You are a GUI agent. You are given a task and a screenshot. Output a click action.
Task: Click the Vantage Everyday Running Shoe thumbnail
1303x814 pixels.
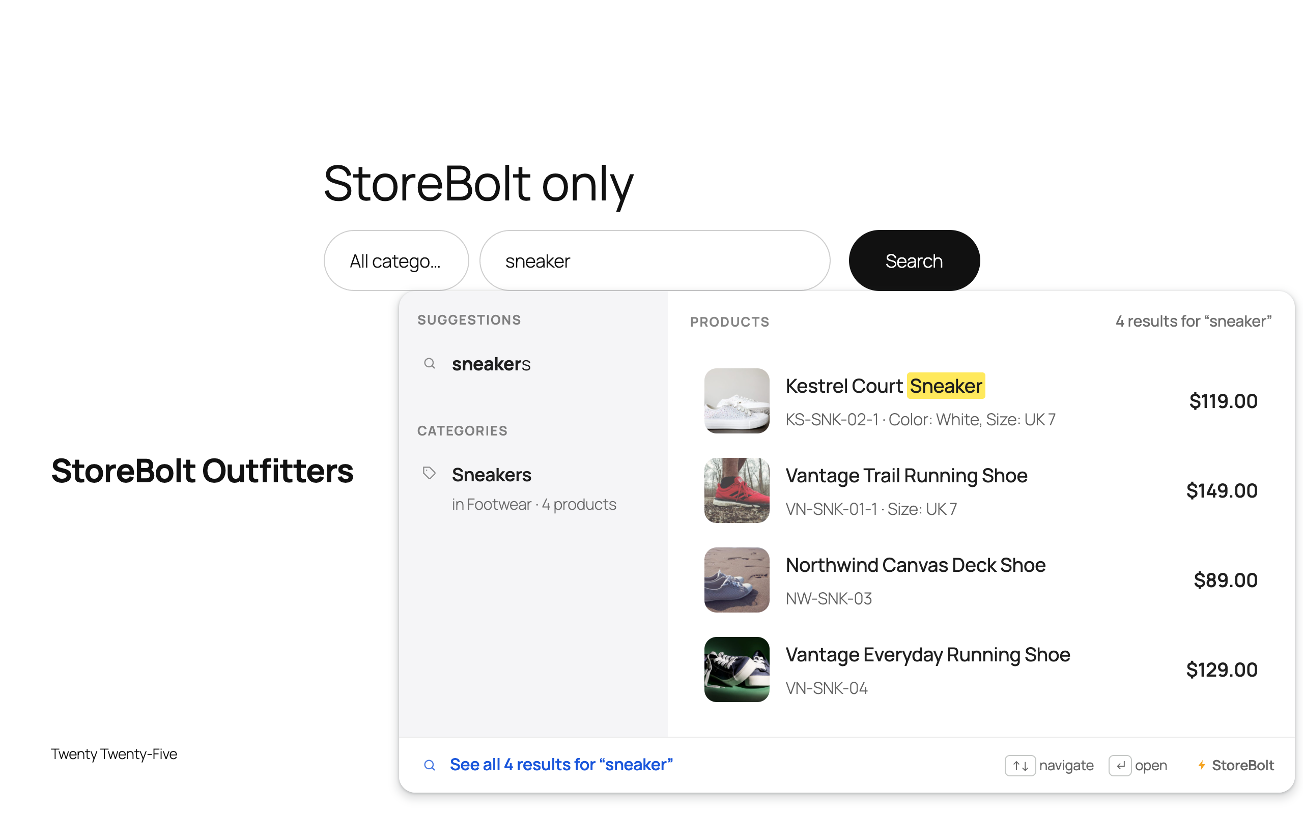[736, 670]
